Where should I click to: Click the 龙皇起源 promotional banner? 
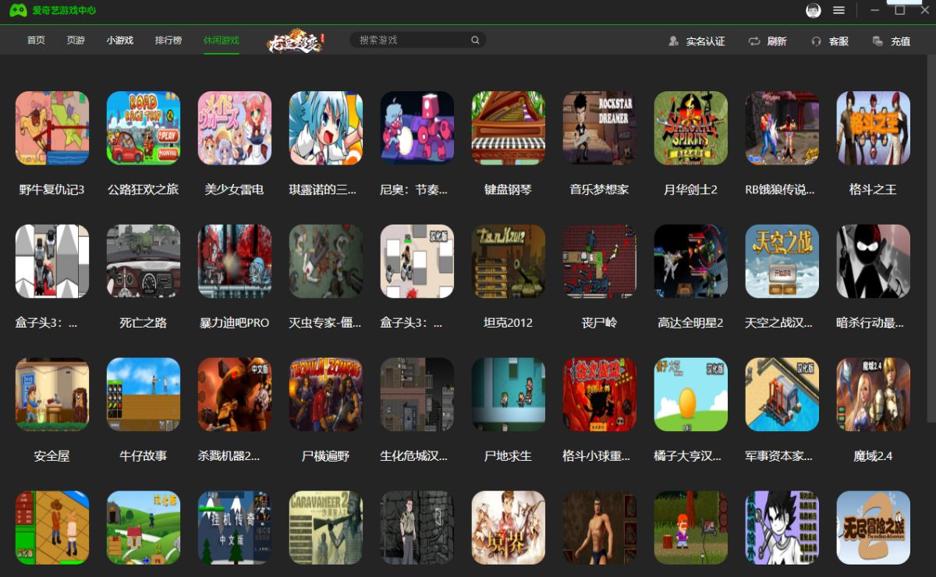295,40
